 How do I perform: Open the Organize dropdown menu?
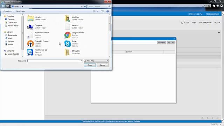click(8, 11)
